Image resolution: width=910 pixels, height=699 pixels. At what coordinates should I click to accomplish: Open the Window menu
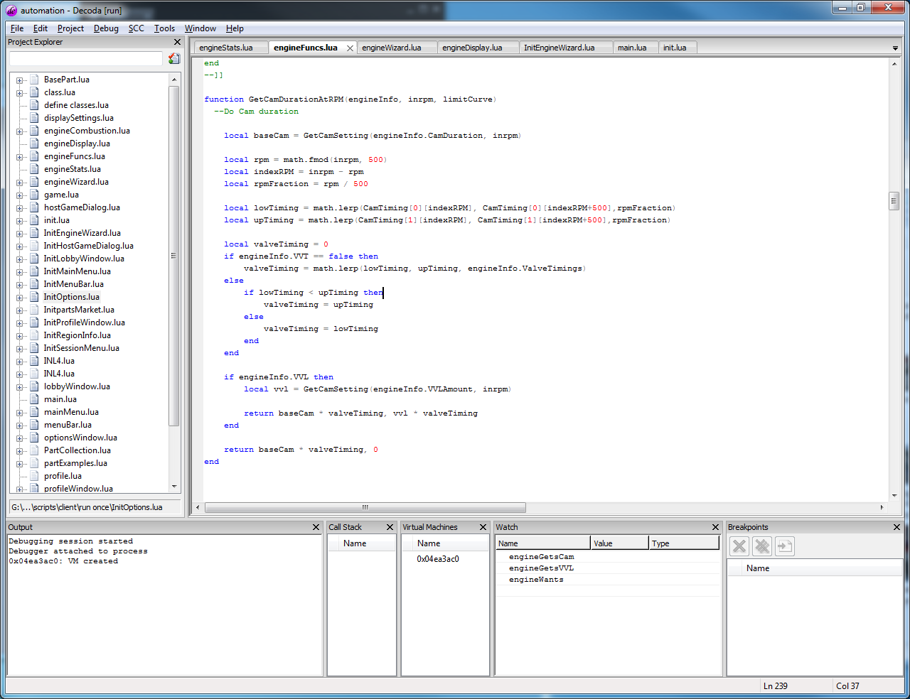pyautogui.click(x=200, y=28)
